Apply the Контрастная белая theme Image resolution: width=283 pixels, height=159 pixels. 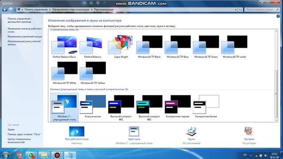pyautogui.click(x=206, y=107)
